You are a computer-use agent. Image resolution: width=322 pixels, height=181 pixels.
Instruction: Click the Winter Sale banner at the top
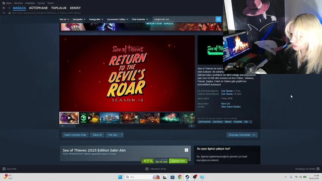pyautogui.click(x=141, y=27)
